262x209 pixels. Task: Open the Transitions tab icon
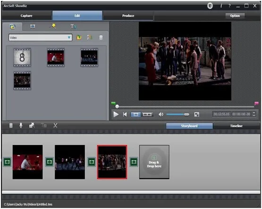point(33,26)
